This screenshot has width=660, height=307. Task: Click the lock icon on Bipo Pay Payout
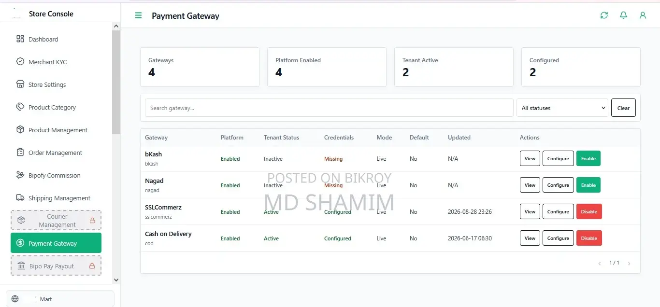92,266
